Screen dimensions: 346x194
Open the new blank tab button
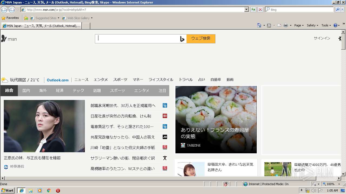(x=86, y=26)
